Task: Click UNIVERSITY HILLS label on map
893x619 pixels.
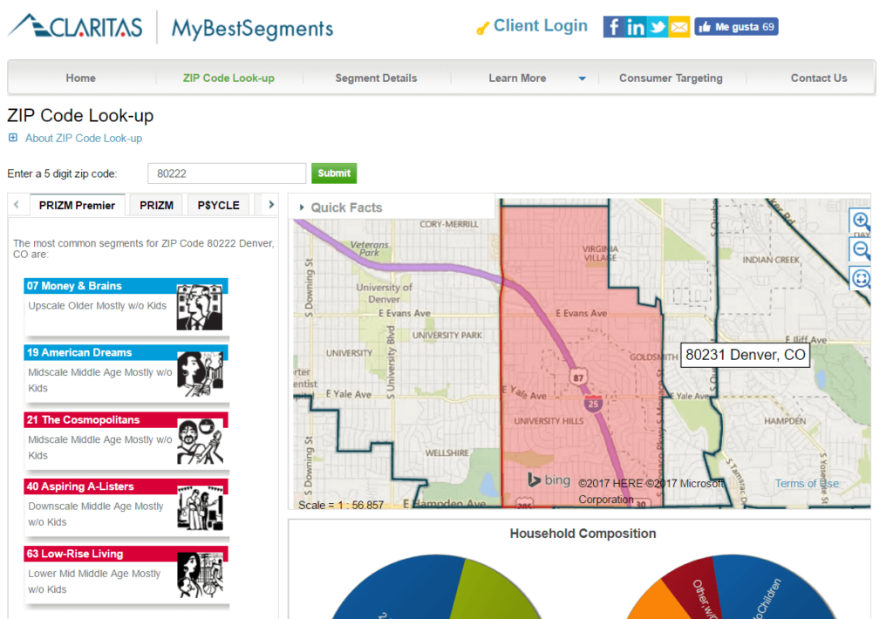Action: pos(549,421)
